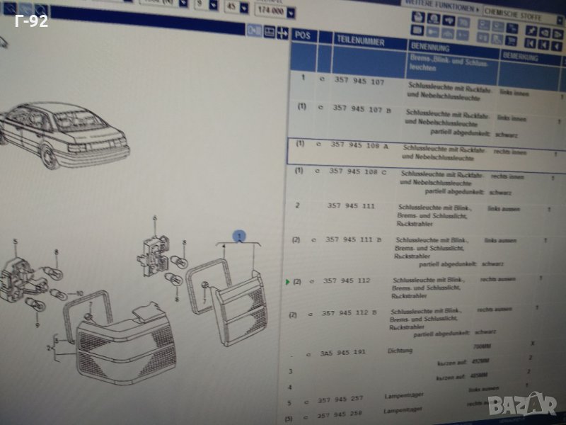Click the highlighted hotspot icon above the diagram
The image size is (566, 425).
point(255,30)
